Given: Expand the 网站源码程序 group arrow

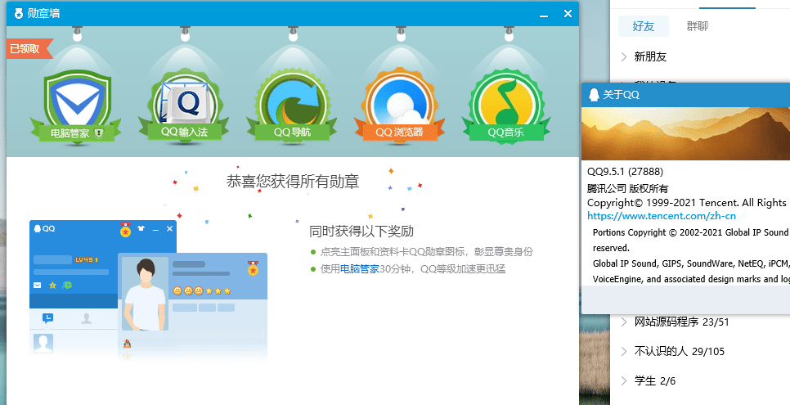Looking at the screenshot, I should (x=624, y=322).
